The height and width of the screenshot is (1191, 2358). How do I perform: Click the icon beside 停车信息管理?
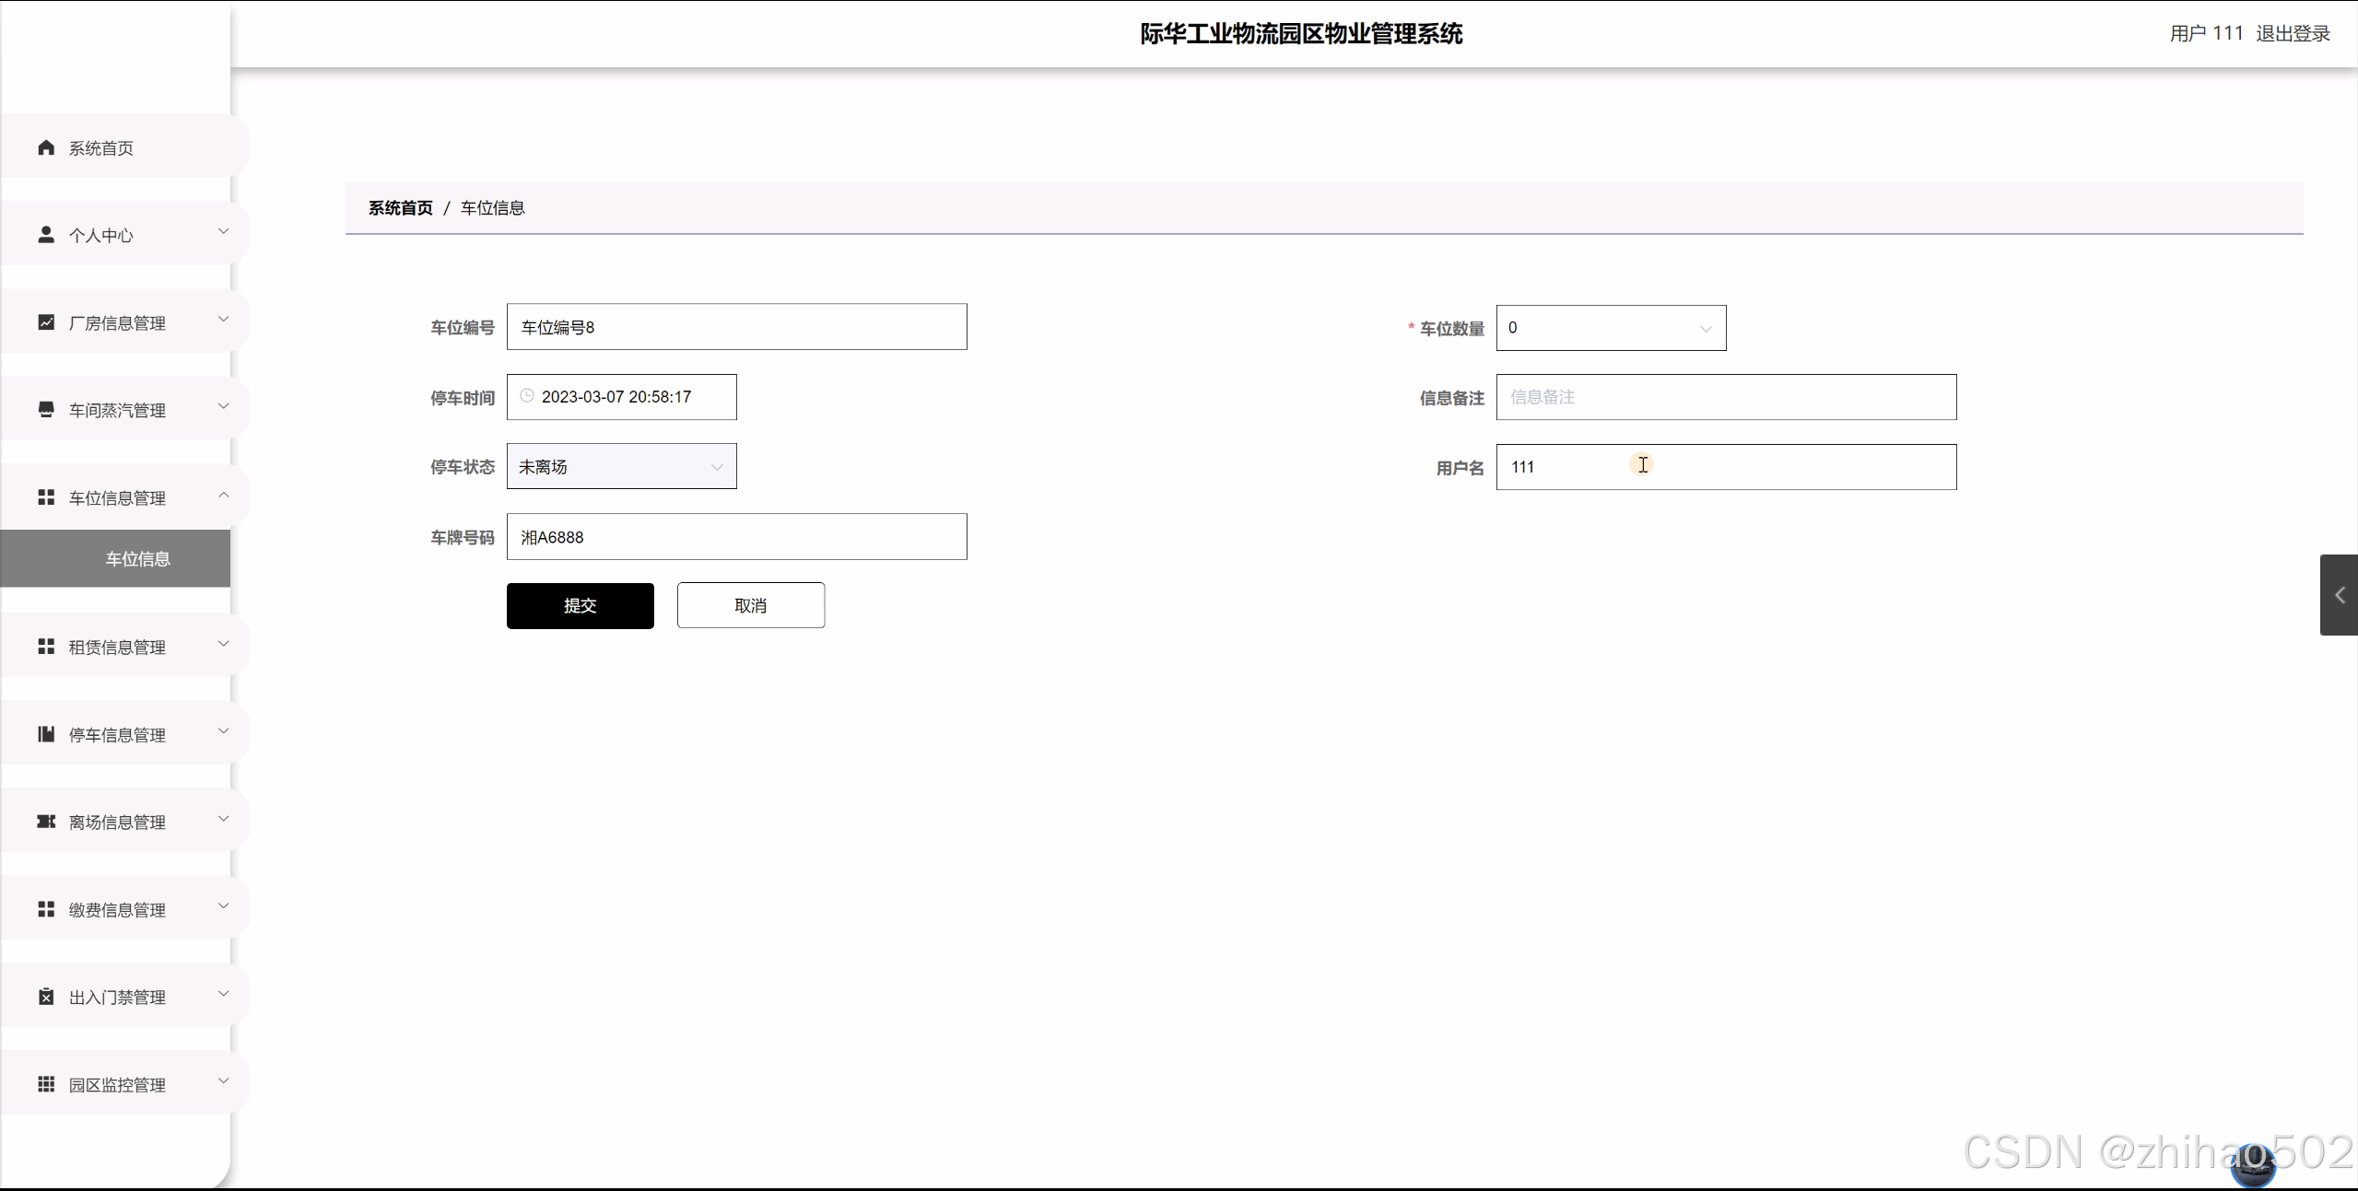click(46, 734)
